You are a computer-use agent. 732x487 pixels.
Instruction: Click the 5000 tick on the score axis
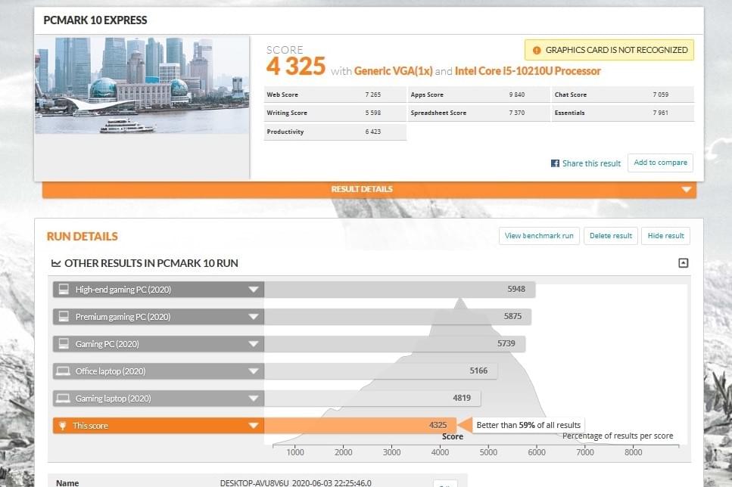pyautogui.click(x=488, y=452)
